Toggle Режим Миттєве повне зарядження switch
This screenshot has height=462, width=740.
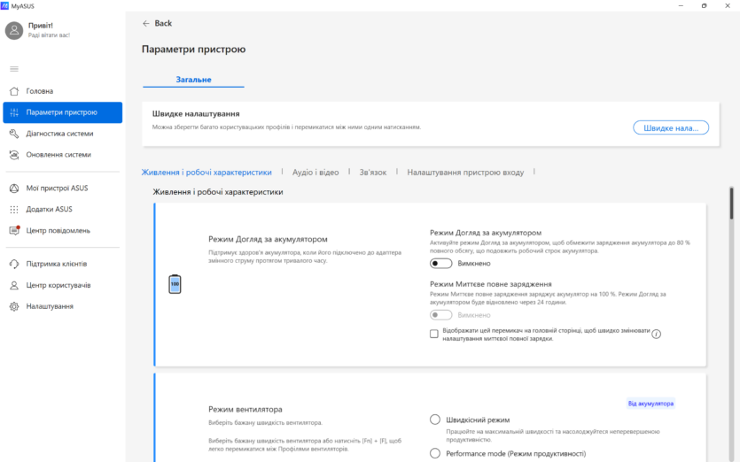[440, 315]
